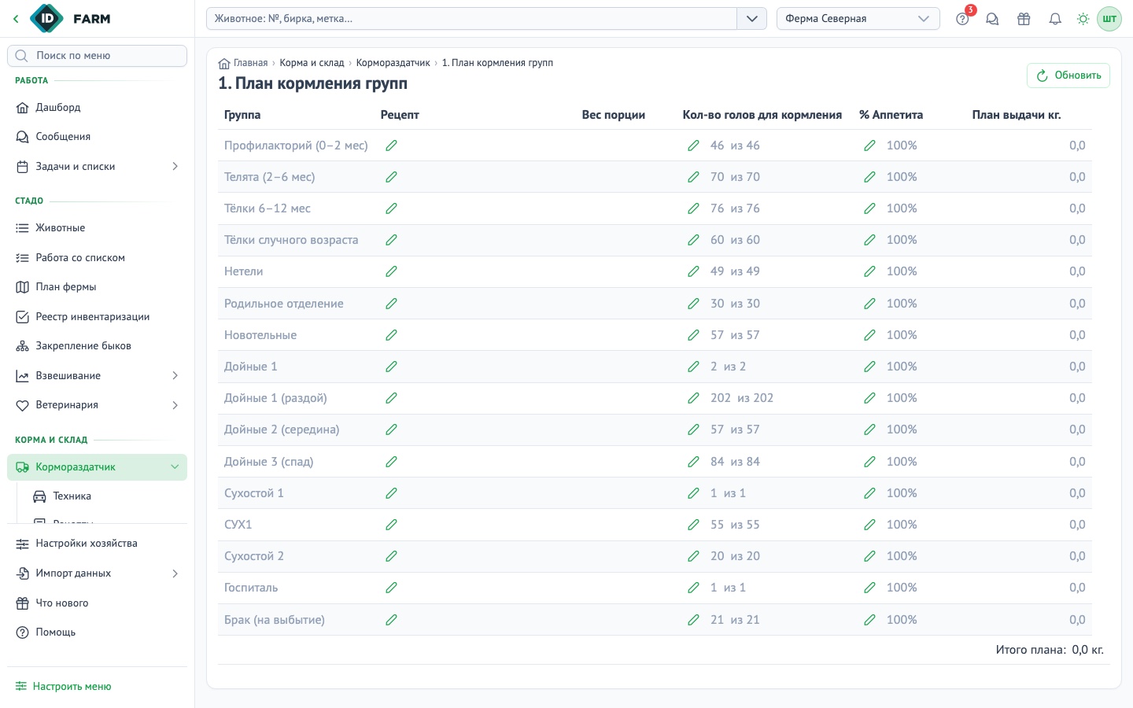
Task: Focus the animal number search field
Action: [x=471, y=19]
